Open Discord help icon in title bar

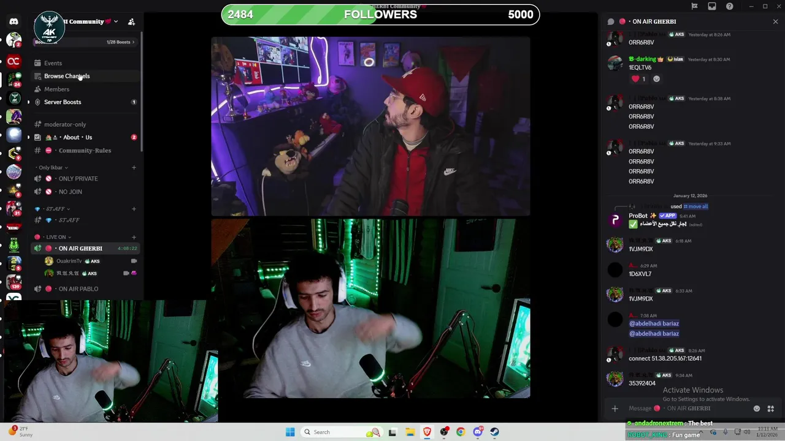point(729,6)
